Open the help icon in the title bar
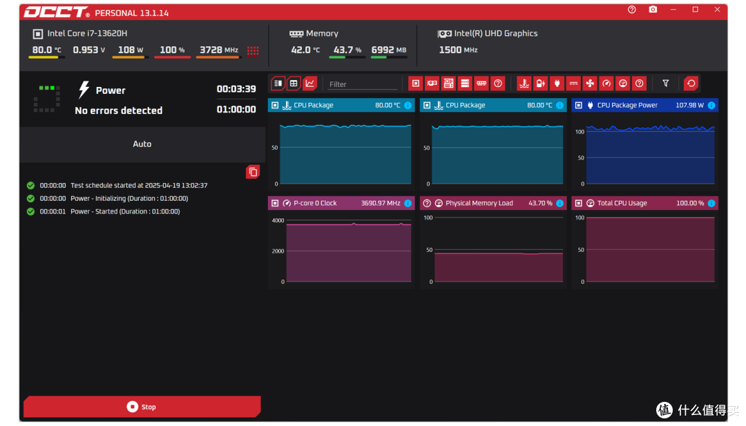 pyautogui.click(x=632, y=10)
